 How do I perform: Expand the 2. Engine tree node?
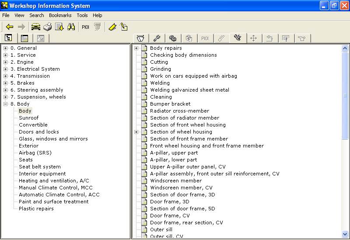pos(6,62)
